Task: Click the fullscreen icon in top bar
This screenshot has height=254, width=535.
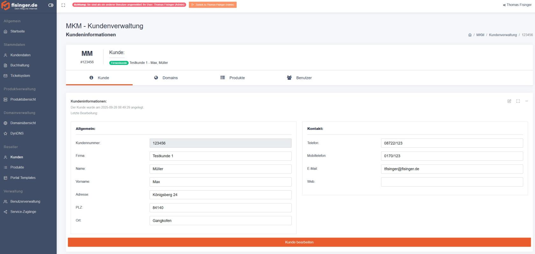Action: 63,5
